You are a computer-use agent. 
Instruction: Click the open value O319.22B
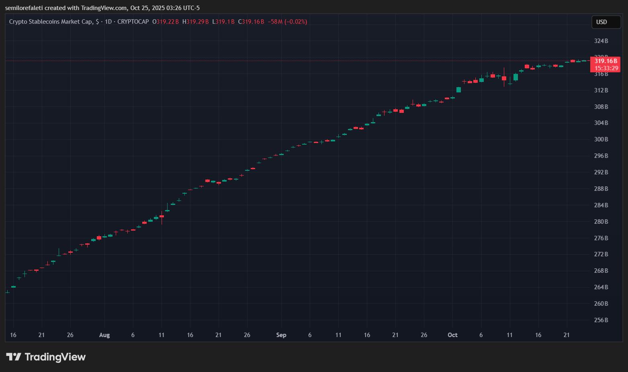pyautogui.click(x=166, y=22)
